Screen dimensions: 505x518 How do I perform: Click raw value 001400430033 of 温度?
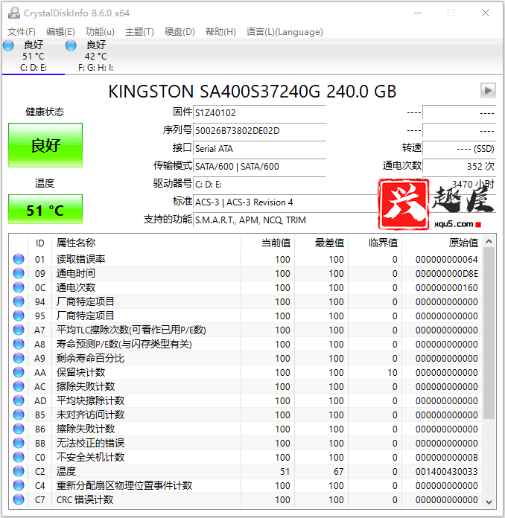click(x=446, y=472)
